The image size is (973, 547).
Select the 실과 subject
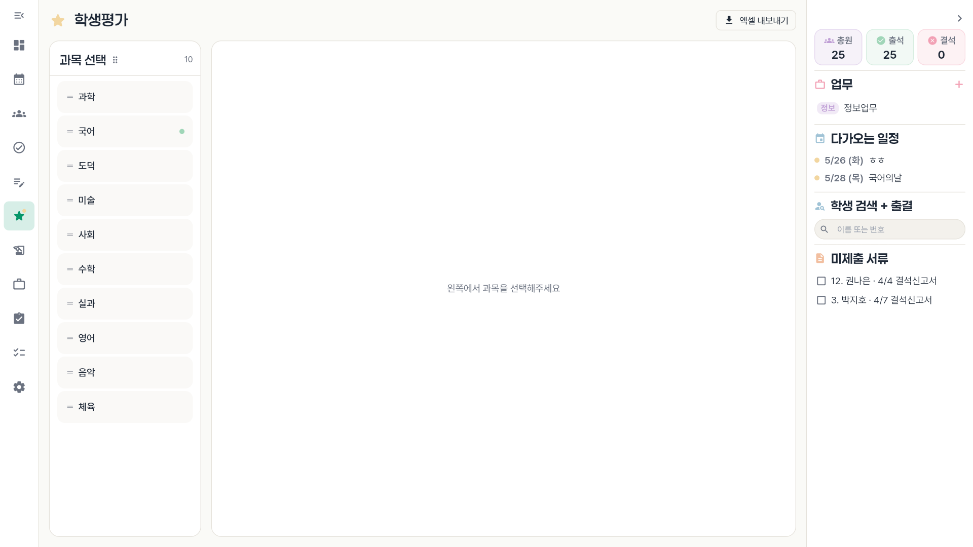click(x=125, y=303)
